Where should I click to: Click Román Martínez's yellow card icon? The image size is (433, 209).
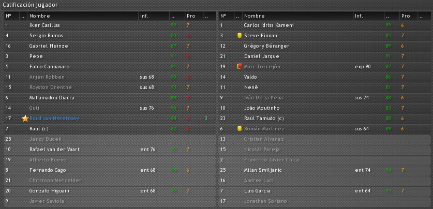(240, 129)
